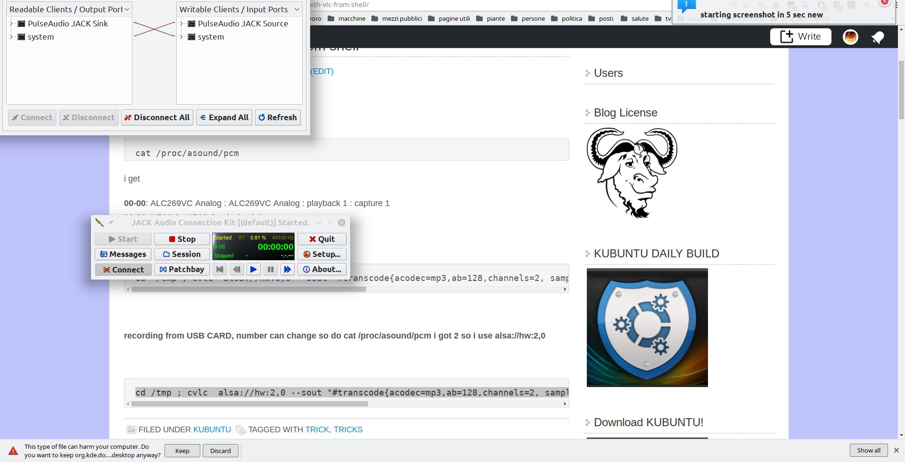Open the JACK Messages window
The image size is (905, 462).
coord(123,254)
